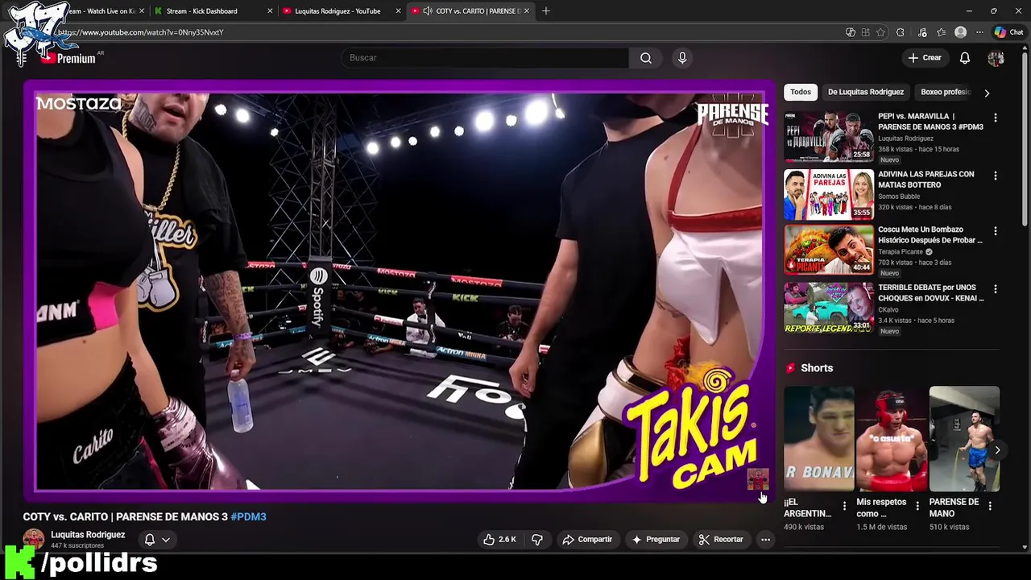Open options menu for ADIVINA LAS PAREJAS

pos(995,176)
